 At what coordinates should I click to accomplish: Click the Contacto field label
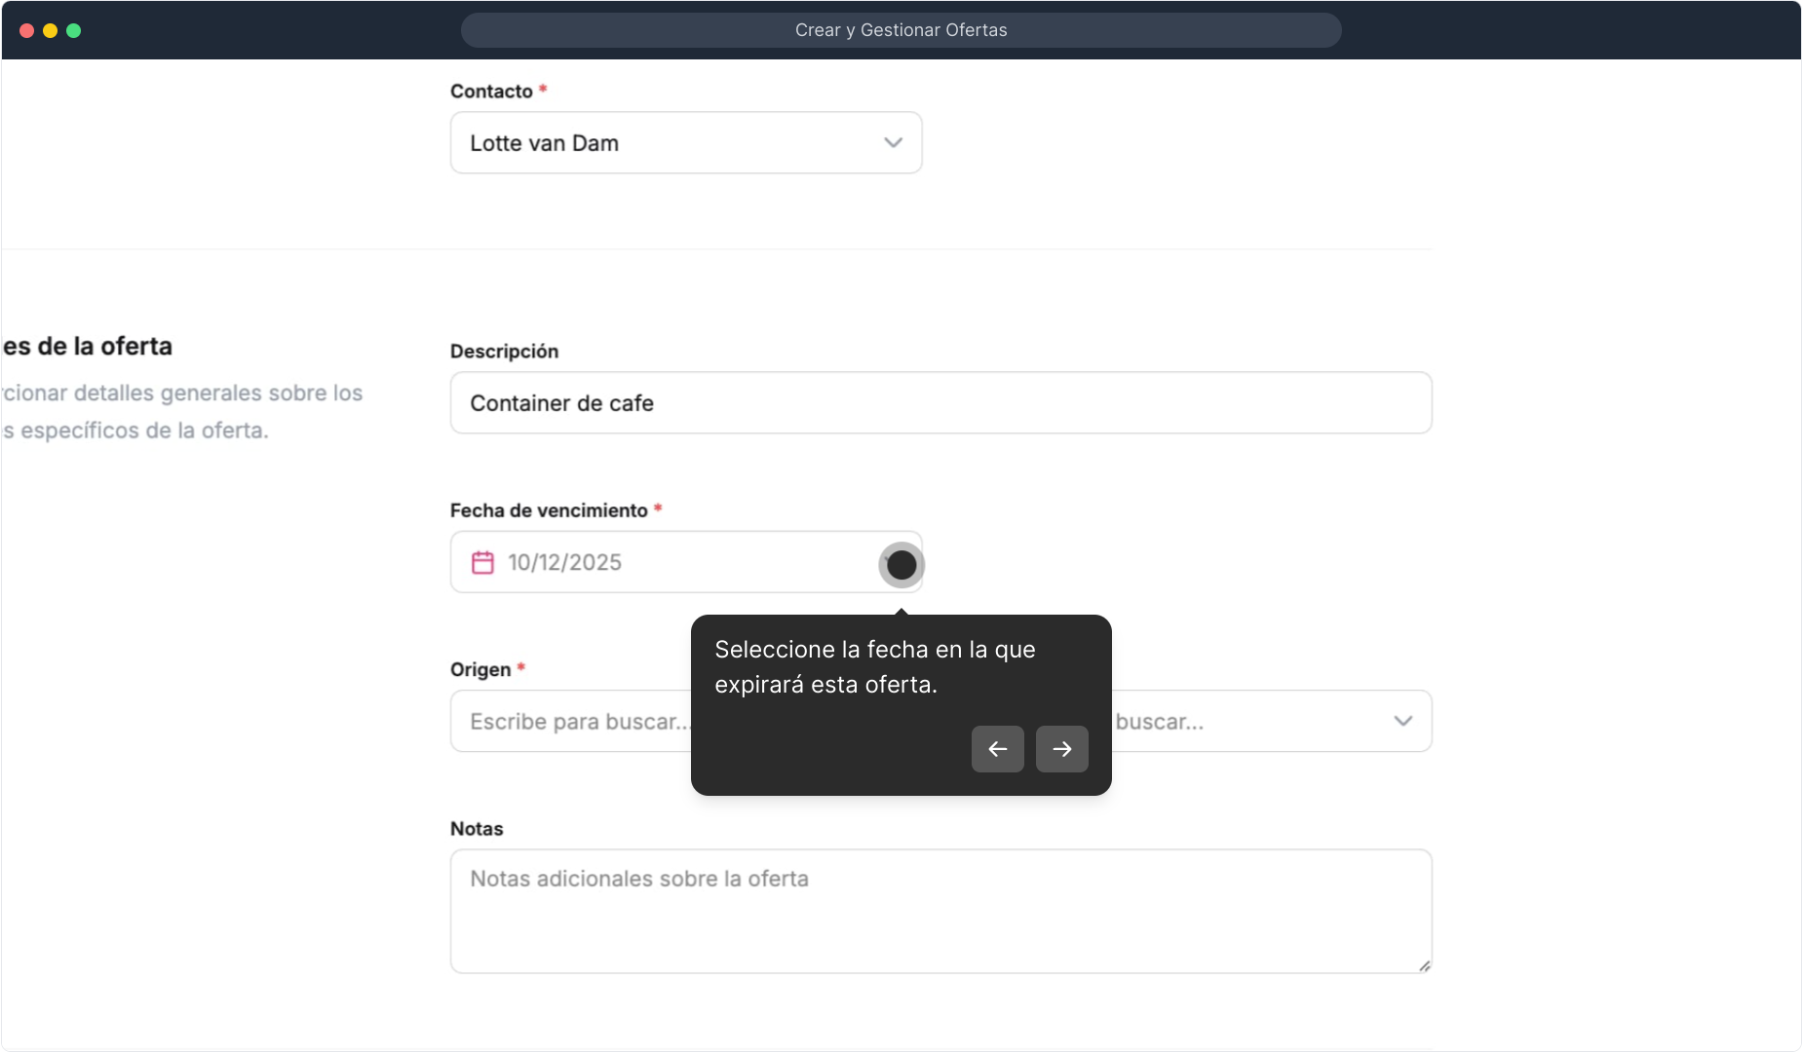pos(491,92)
